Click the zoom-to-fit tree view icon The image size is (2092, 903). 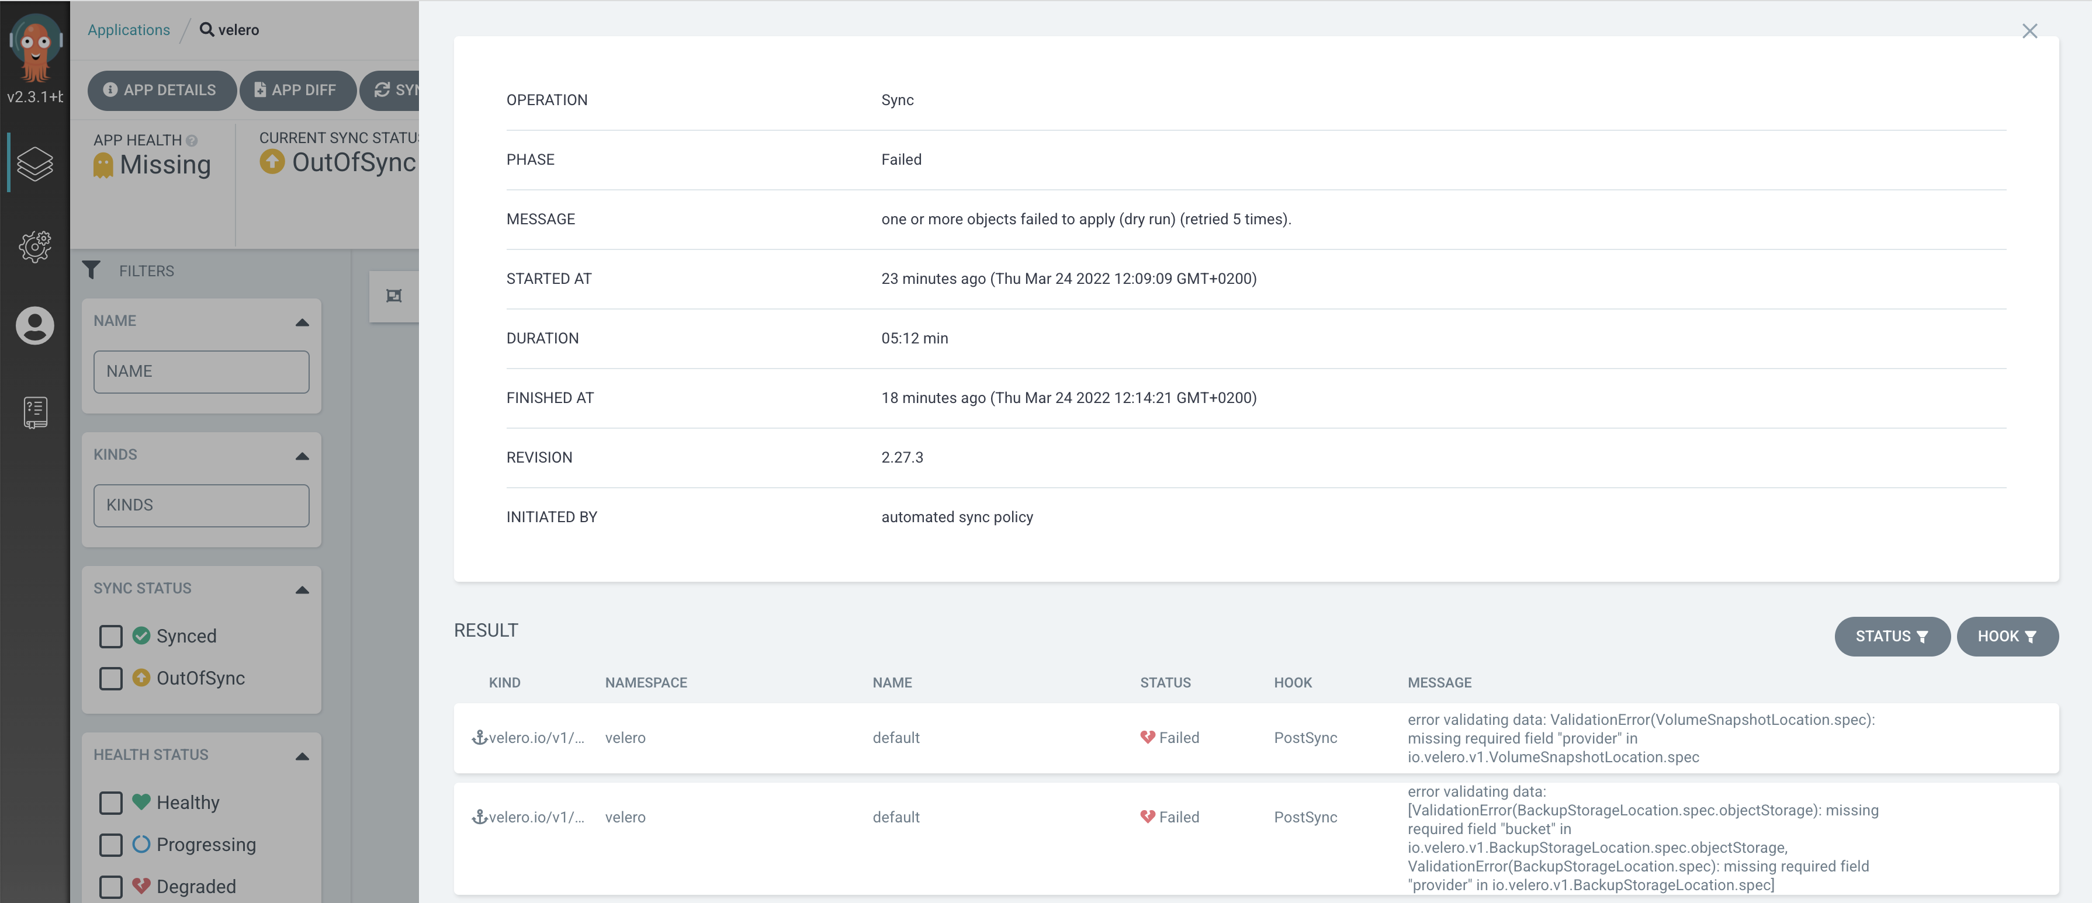point(394,296)
